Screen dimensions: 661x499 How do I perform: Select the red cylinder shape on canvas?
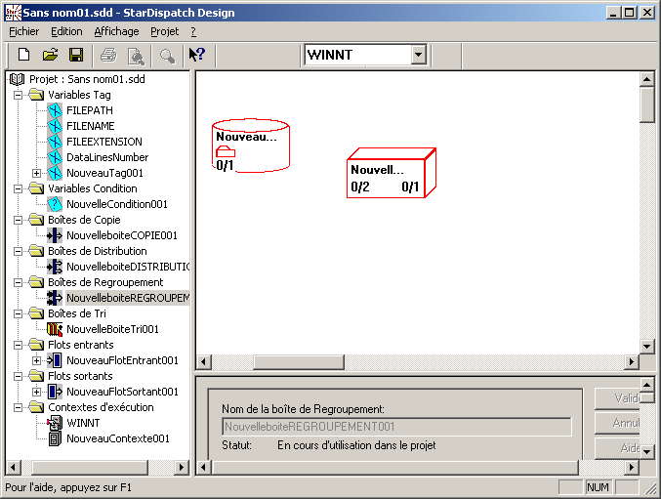[x=251, y=146]
